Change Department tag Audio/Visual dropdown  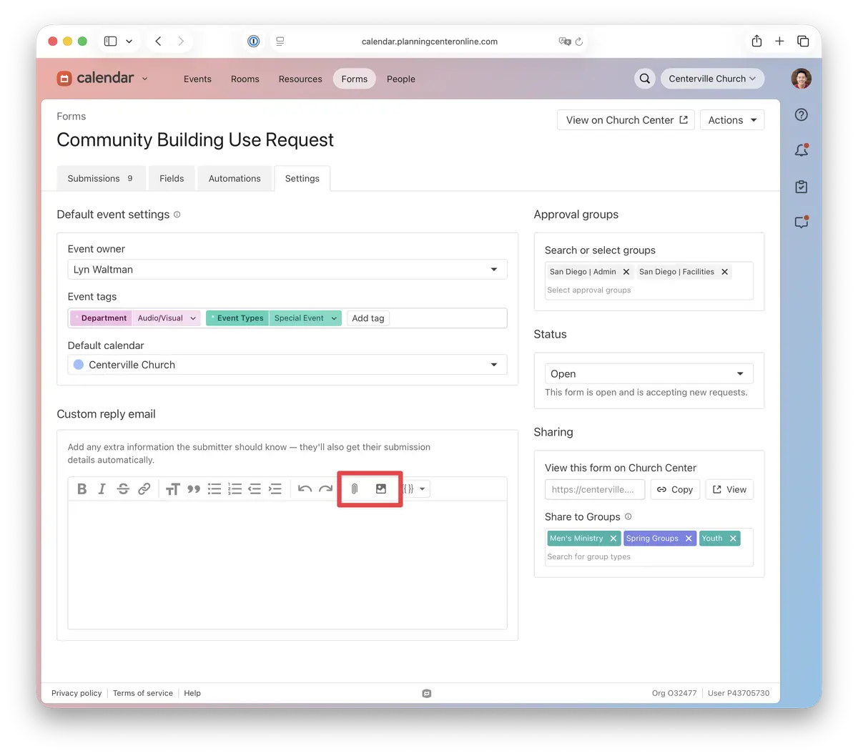pyautogui.click(x=167, y=318)
